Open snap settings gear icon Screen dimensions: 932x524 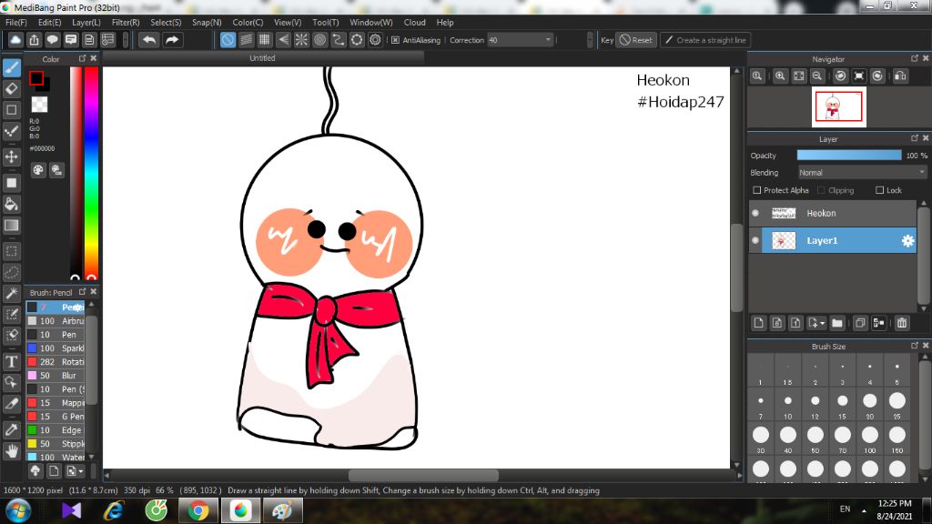tap(375, 40)
